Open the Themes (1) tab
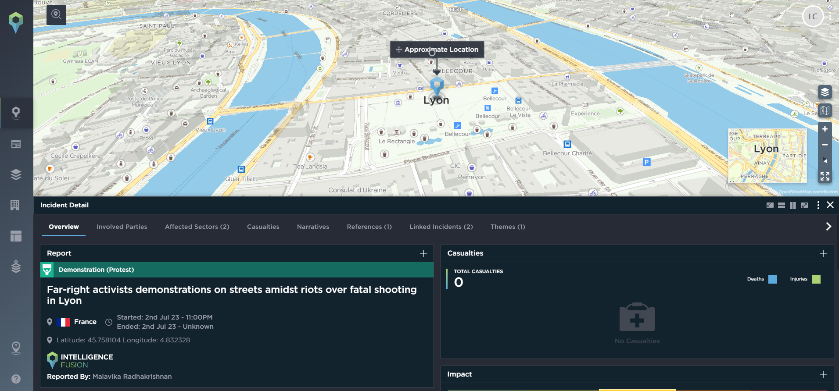The width and height of the screenshot is (839, 391). [x=508, y=227]
